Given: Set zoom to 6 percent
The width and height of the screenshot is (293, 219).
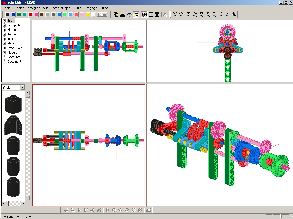Looking at the screenshot, I should coord(227,14).
